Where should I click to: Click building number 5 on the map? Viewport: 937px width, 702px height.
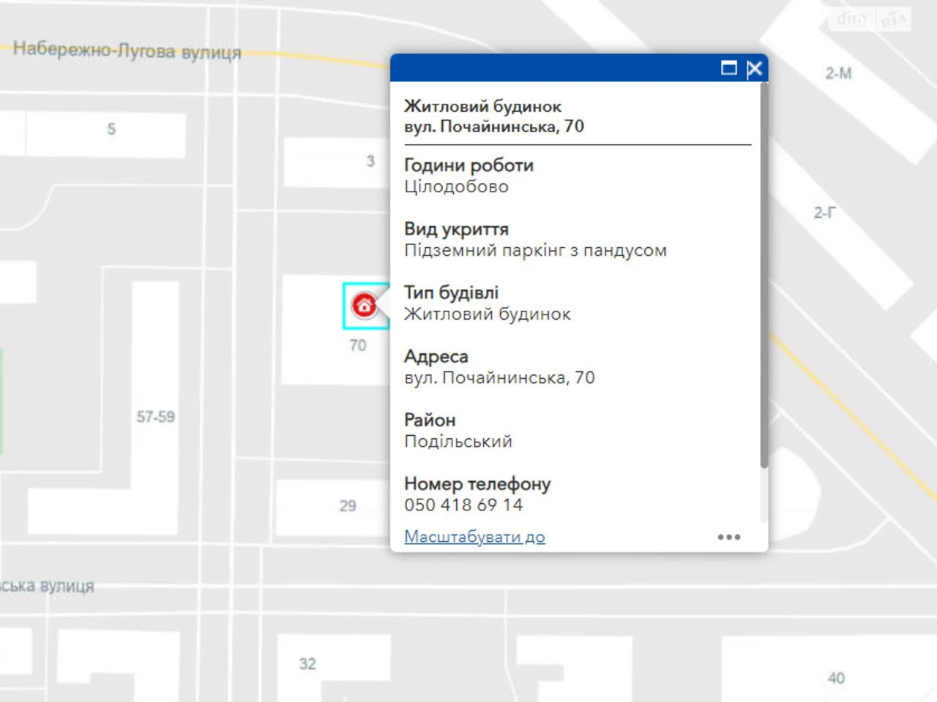[111, 129]
